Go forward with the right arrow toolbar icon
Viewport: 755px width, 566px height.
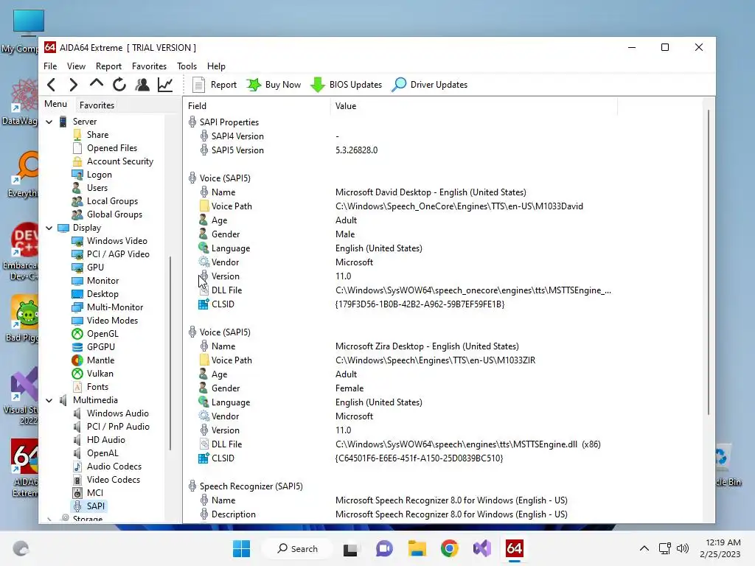[x=73, y=85]
